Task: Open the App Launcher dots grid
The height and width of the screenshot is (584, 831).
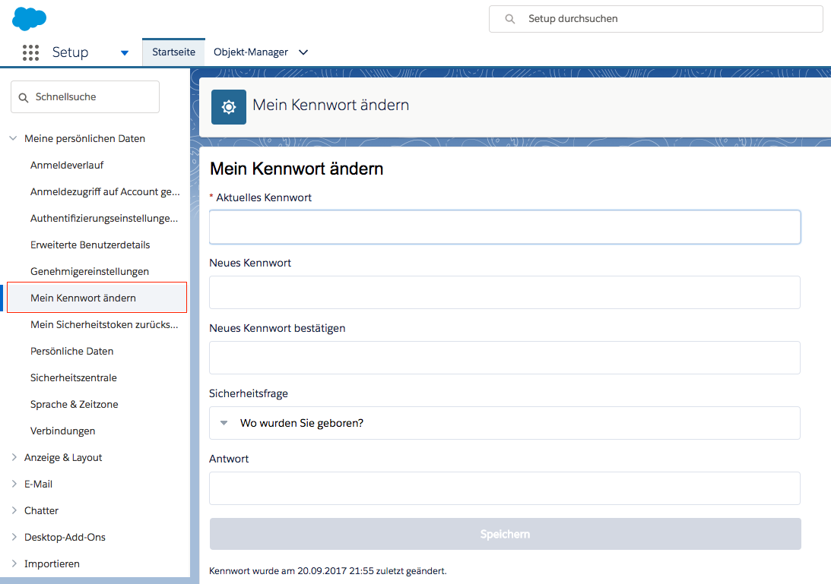Action: (30, 52)
